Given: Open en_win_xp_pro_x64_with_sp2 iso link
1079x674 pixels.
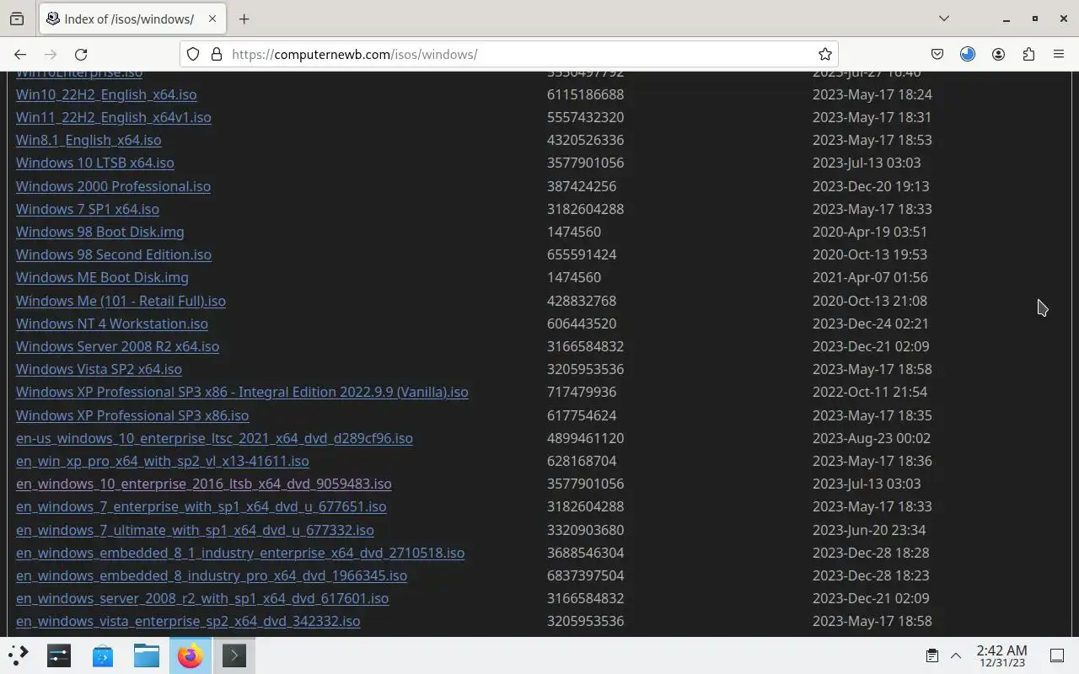Looking at the screenshot, I should click(163, 461).
